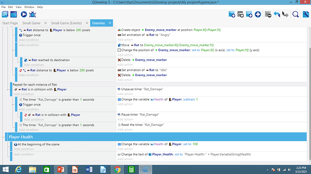Click the volume icon in system tray
This screenshot has width=311, height=174.
pos(289,170)
